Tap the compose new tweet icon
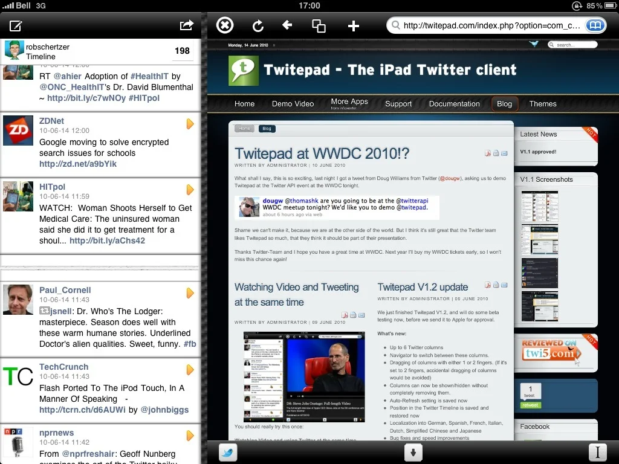 16,25
